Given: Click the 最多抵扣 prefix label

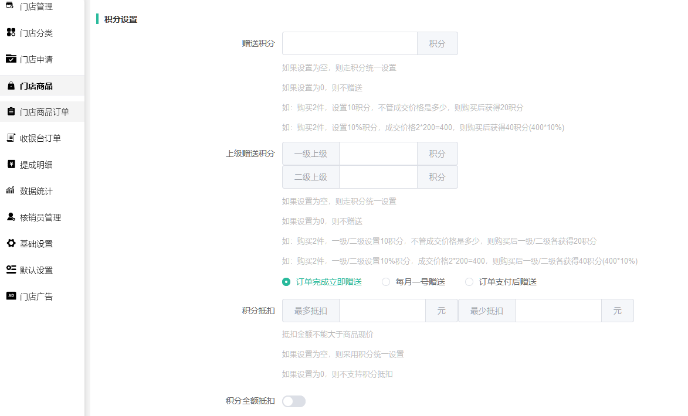Looking at the screenshot, I should tap(311, 311).
